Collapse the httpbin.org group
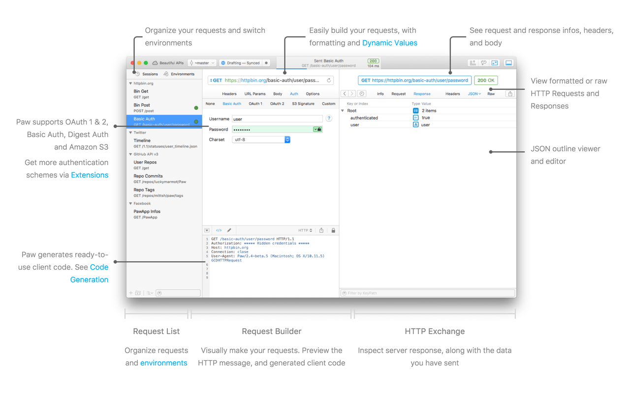The image size is (630, 393). 130,84
